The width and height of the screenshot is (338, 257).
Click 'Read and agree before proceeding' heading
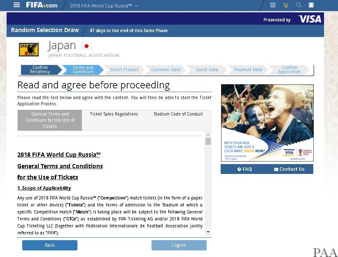point(93,85)
